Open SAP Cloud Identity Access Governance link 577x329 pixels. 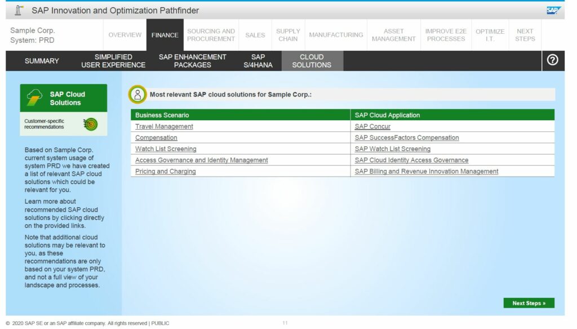pyautogui.click(x=411, y=160)
